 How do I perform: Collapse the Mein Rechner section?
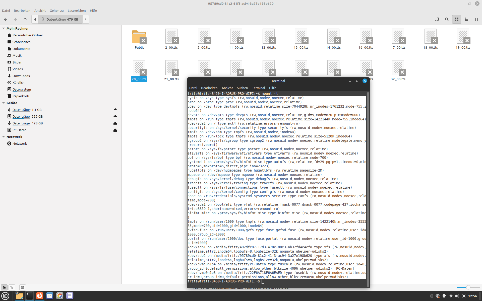[x=4, y=28]
